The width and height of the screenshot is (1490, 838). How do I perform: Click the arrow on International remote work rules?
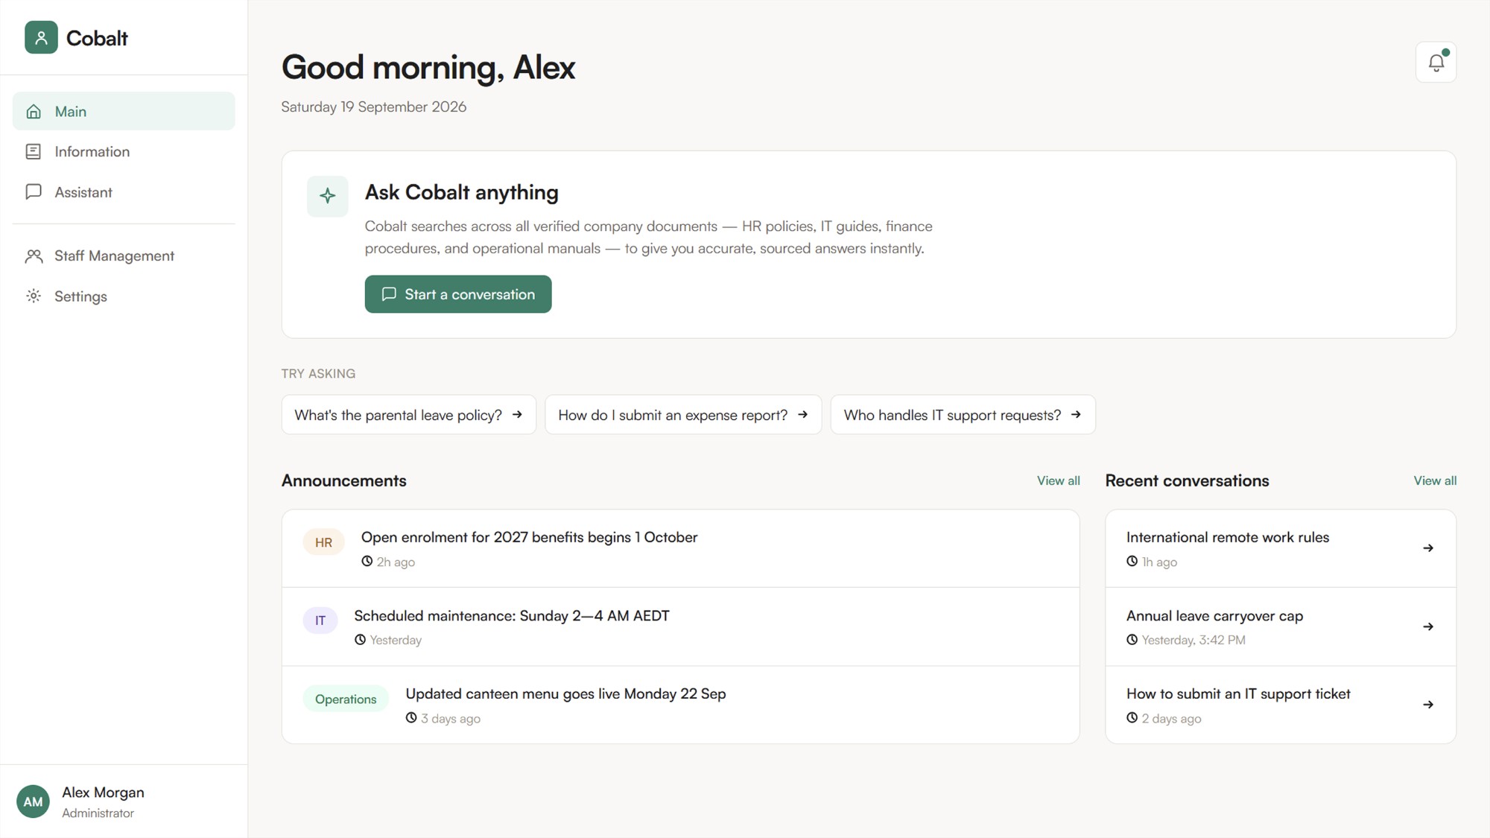pyautogui.click(x=1428, y=548)
